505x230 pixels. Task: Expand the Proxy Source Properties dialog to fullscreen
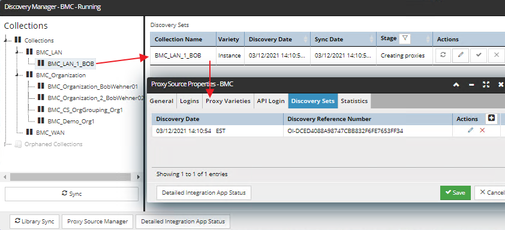pos(486,84)
